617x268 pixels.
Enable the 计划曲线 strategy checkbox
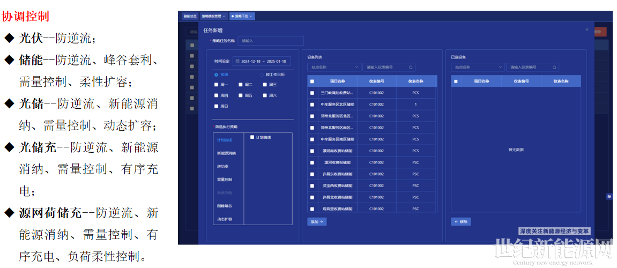pyautogui.click(x=252, y=137)
